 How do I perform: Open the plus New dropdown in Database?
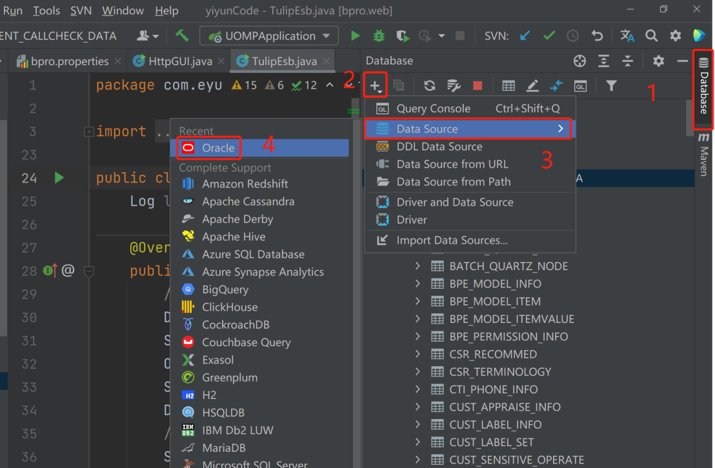[375, 86]
